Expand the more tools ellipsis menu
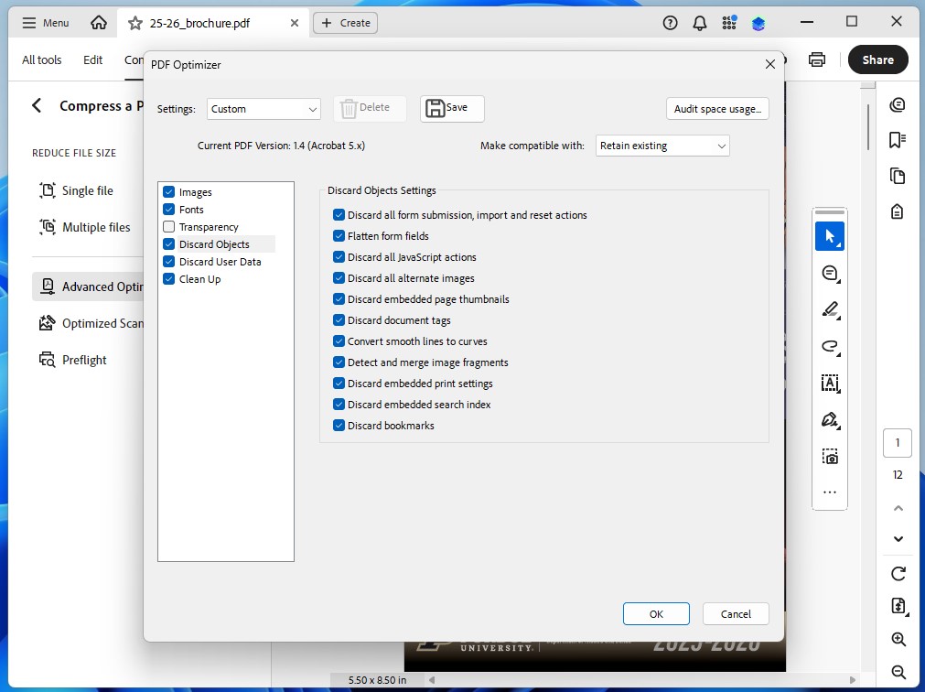Image resolution: width=925 pixels, height=692 pixels. click(830, 492)
